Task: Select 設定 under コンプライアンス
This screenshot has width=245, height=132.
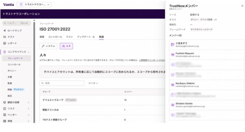Action: 10,96
